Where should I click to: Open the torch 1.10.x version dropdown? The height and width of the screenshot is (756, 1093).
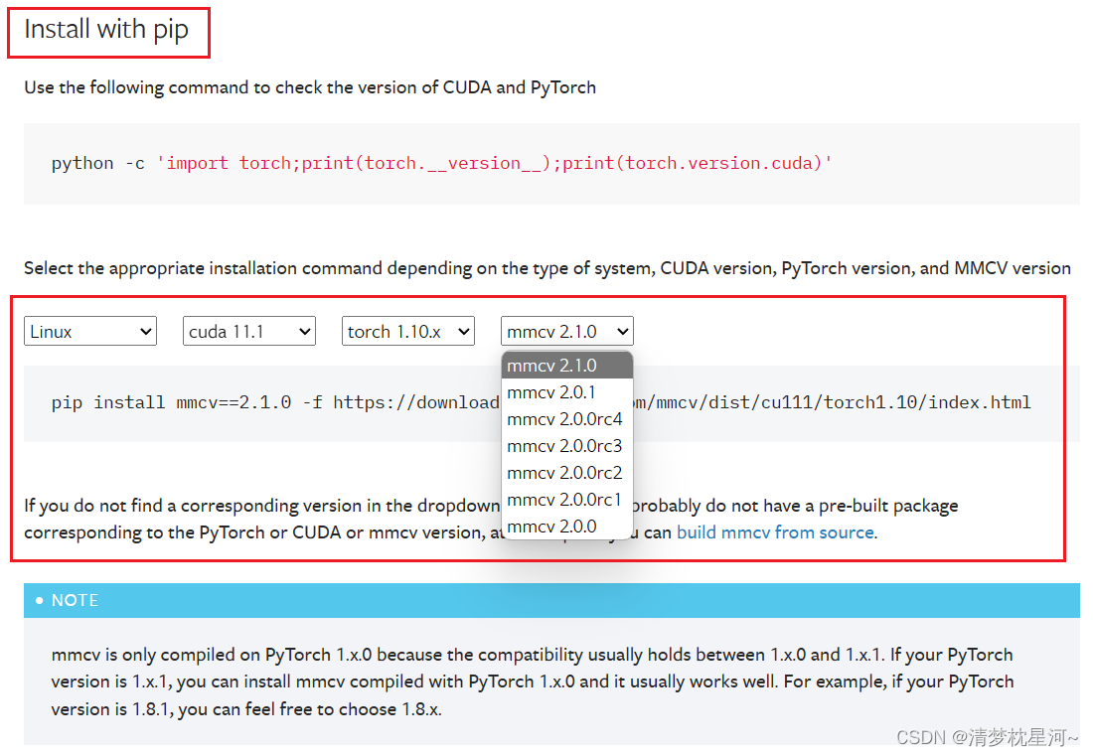[x=407, y=331]
